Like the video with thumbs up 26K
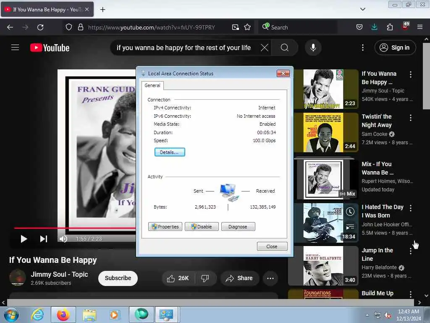430x323 pixels. pos(178,278)
